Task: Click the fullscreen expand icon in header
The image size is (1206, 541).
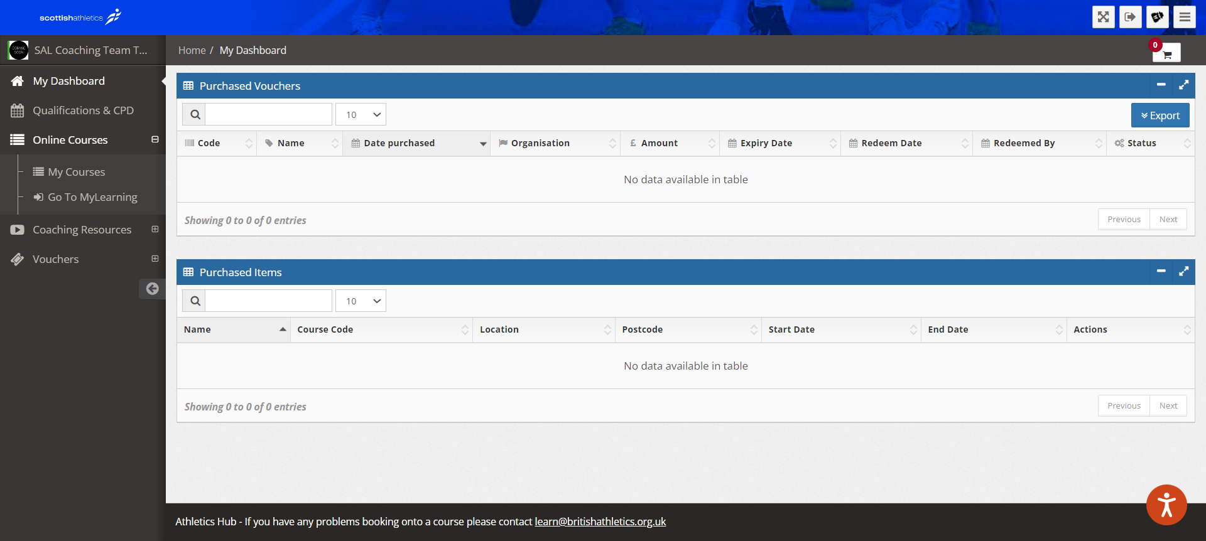Action: point(1103,17)
